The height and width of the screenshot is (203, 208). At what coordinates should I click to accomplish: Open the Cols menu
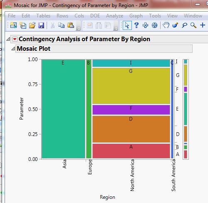[x=79, y=16]
